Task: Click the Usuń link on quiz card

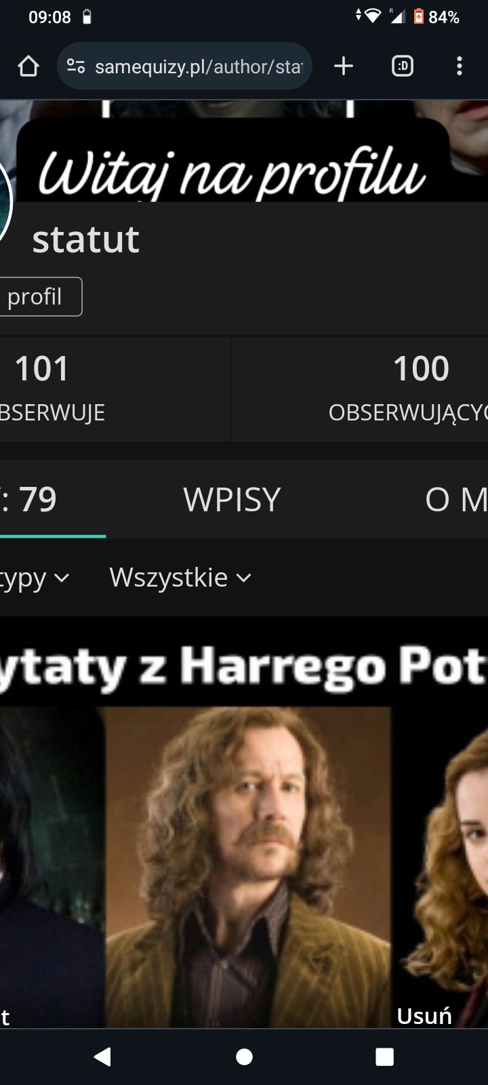Action: click(x=424, y=1015)
